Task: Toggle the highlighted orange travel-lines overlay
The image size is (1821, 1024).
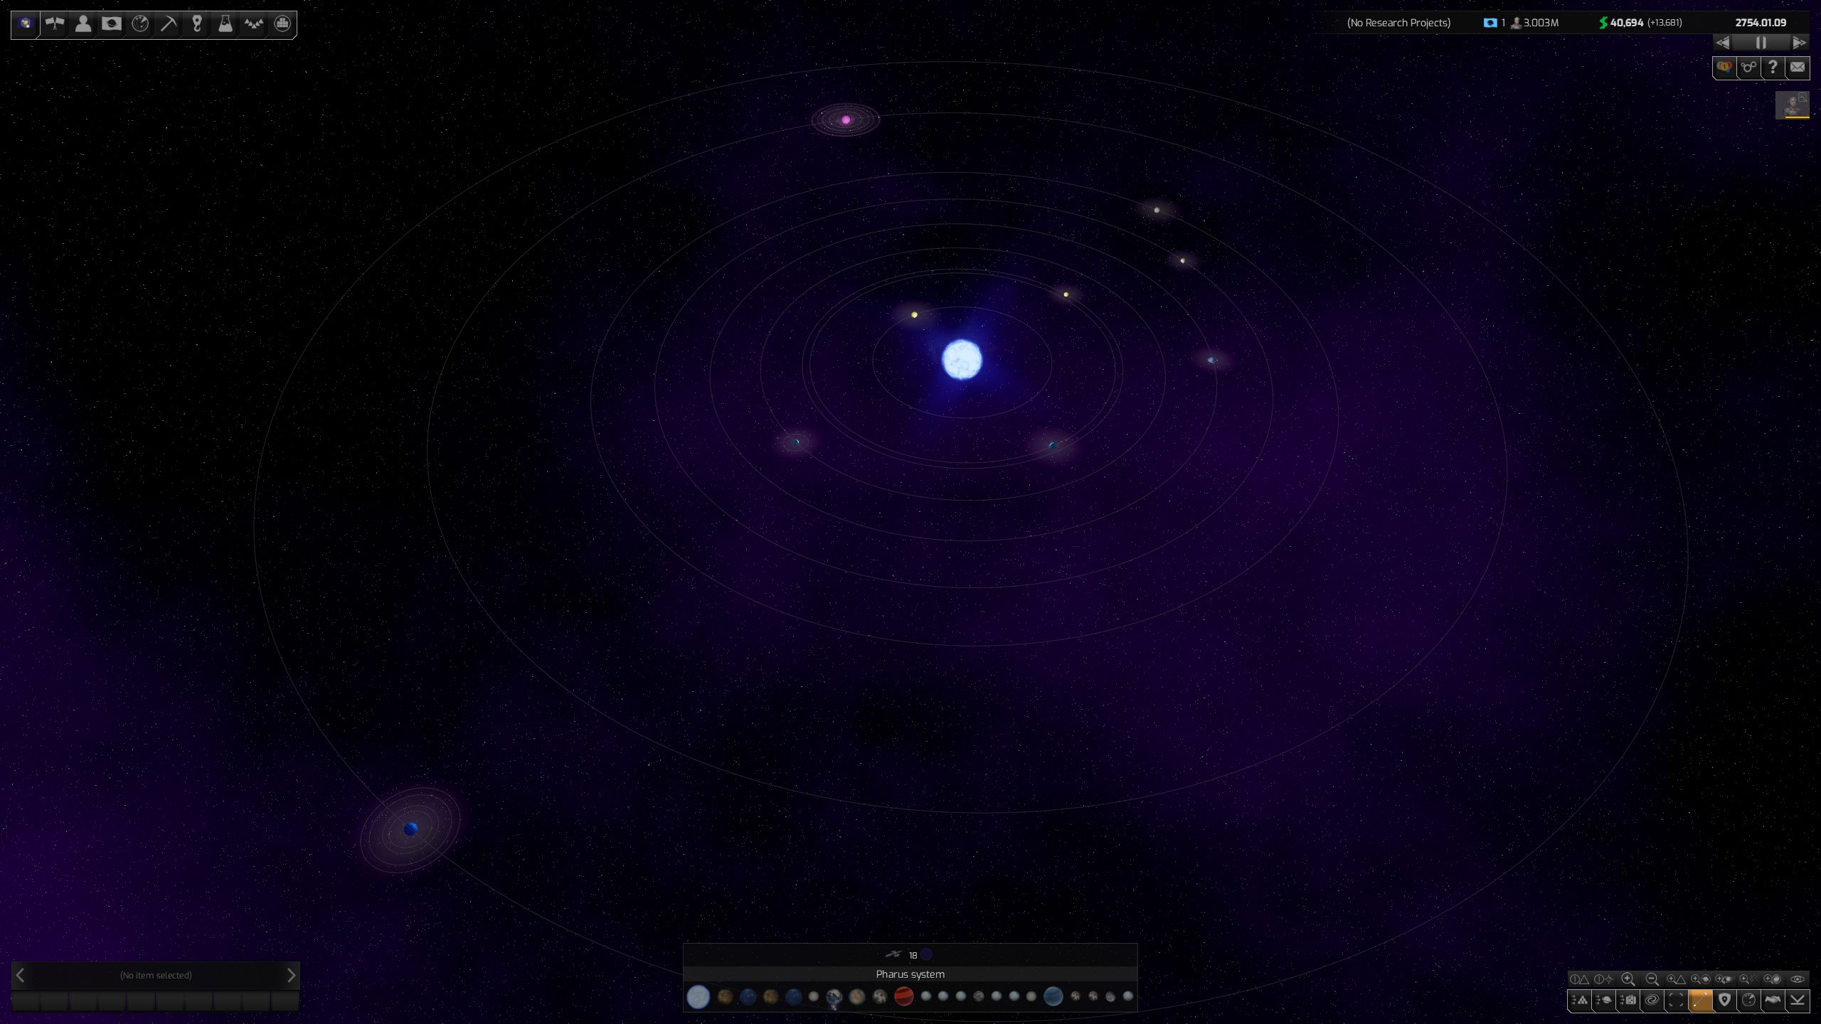Action: click(1700, 1000)
